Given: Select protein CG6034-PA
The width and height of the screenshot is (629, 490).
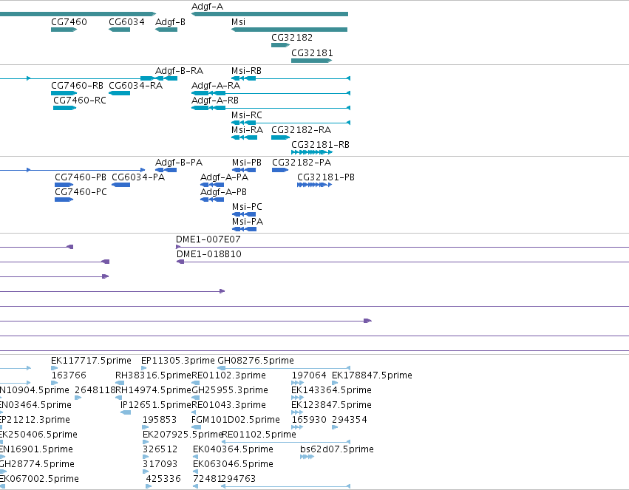Looking at the screenshot, I should (120, 185).
